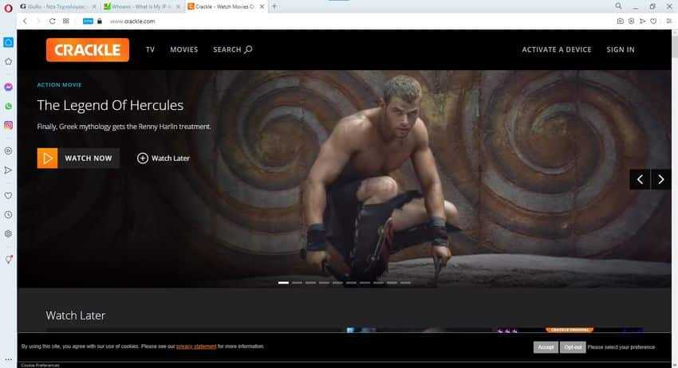Open Messenger in the Opera sidebar
This screenshot has height=368, width=678.
pos(8,87)
